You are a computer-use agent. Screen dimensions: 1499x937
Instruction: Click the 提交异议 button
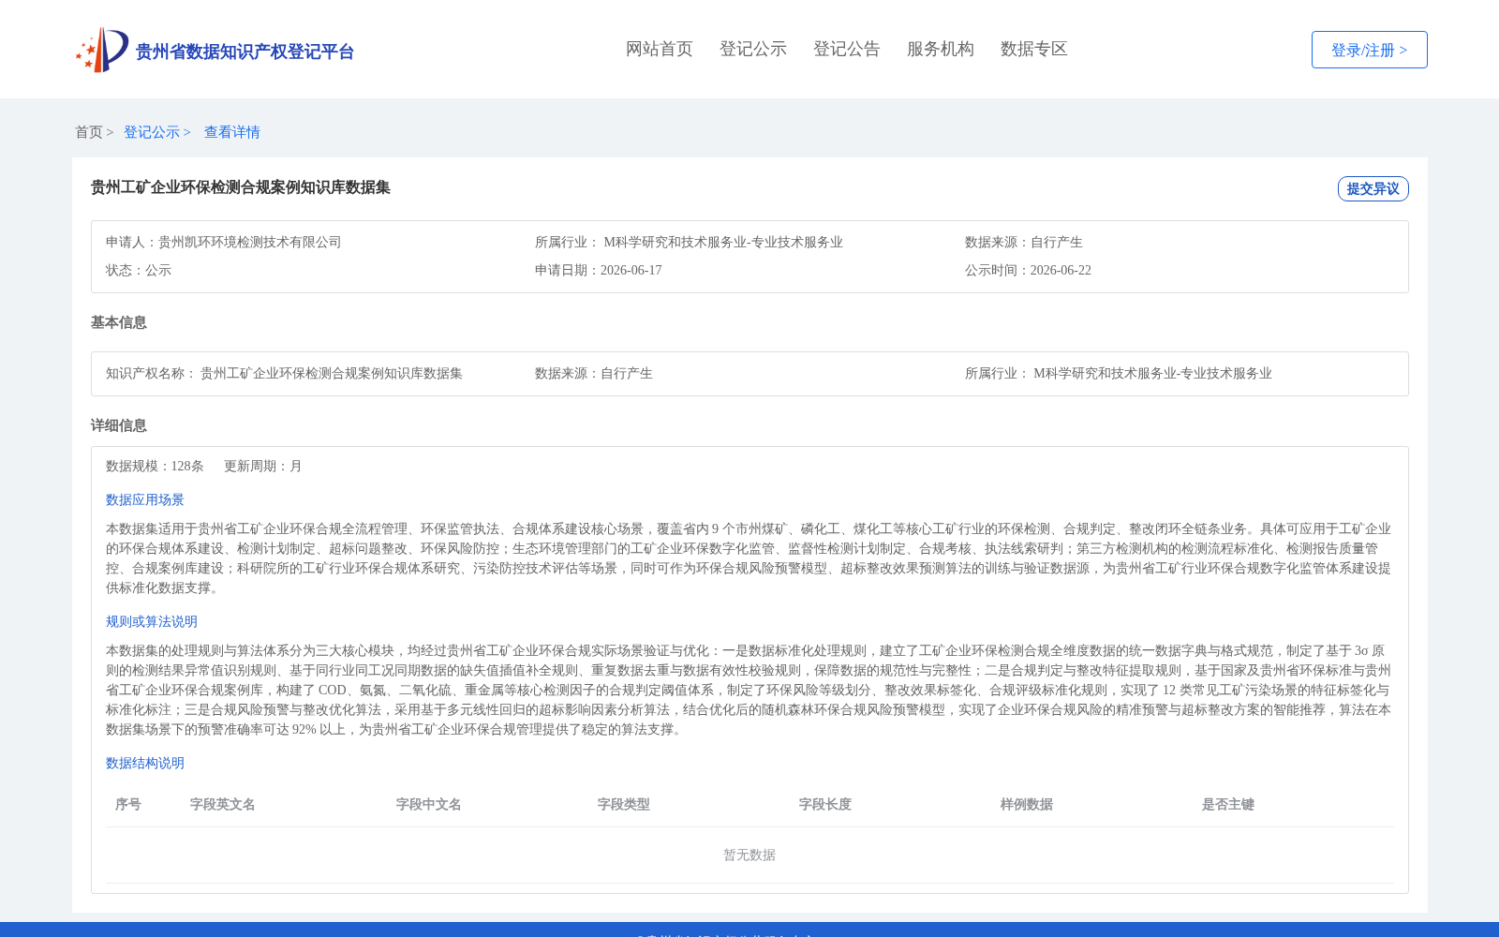click(1373, 188)
